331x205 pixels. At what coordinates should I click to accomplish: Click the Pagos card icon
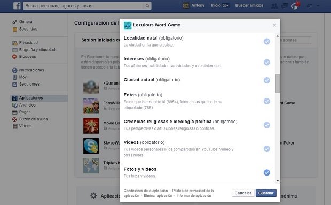14,112
